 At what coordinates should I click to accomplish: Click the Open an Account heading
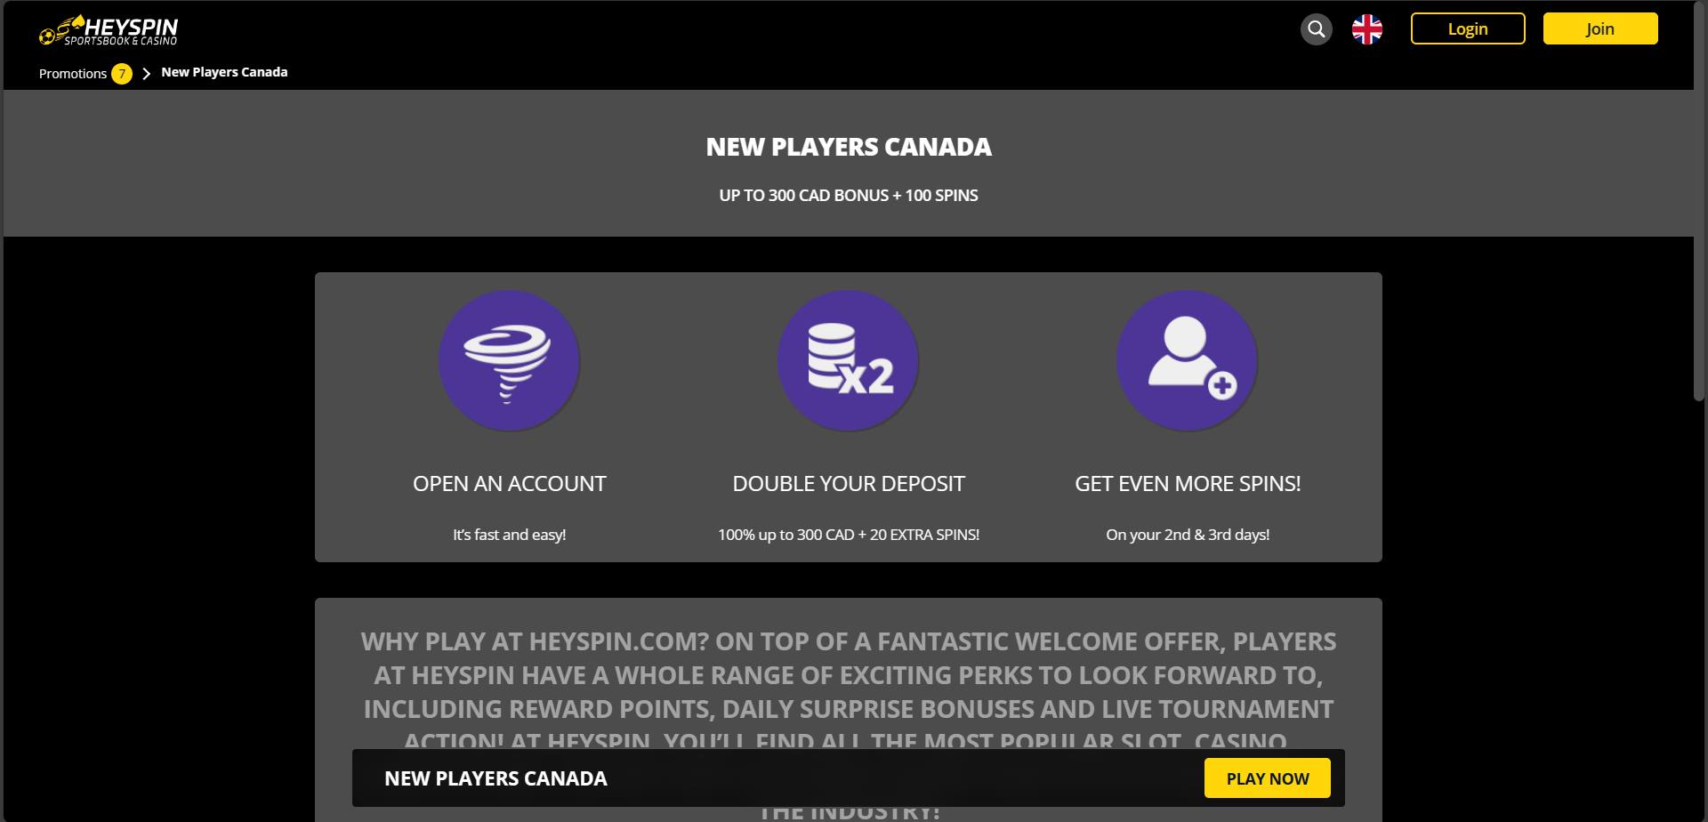point(509,484)
